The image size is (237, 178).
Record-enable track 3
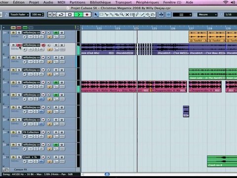pos(43,57)
